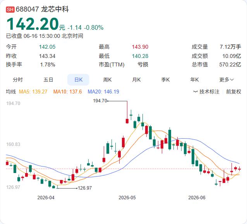Click the 成交量 value 7.12万手
This screenshot has height=224, width=247.
[x=230, y=47]
